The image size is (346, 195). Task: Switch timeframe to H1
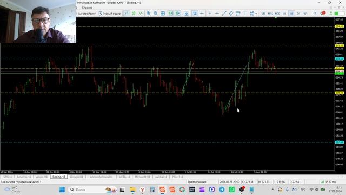coord(284,14)
